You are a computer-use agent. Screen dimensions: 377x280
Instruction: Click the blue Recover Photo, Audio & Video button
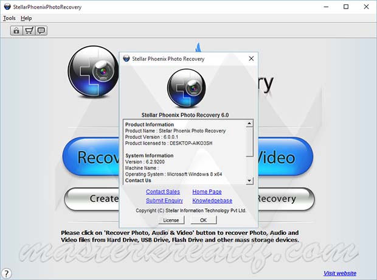click(x=188, y=157)
